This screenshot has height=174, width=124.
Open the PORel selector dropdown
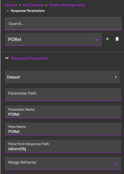click(x=53, y=39)
